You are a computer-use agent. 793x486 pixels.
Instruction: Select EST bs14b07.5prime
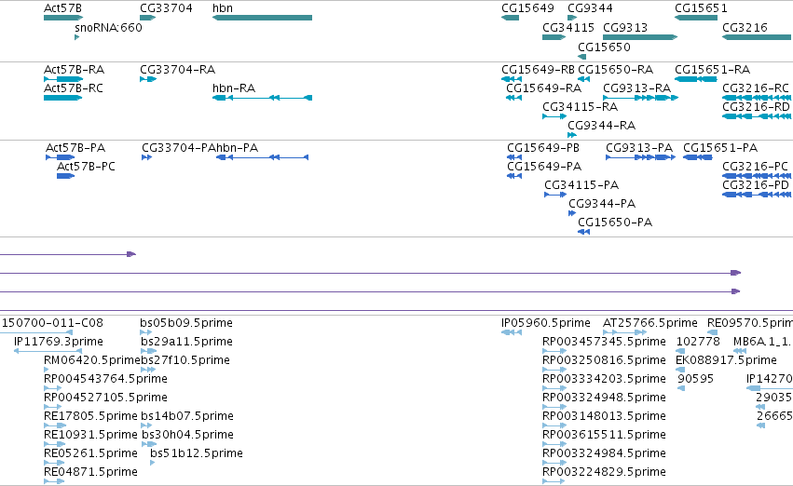click(x=146, y=425)
